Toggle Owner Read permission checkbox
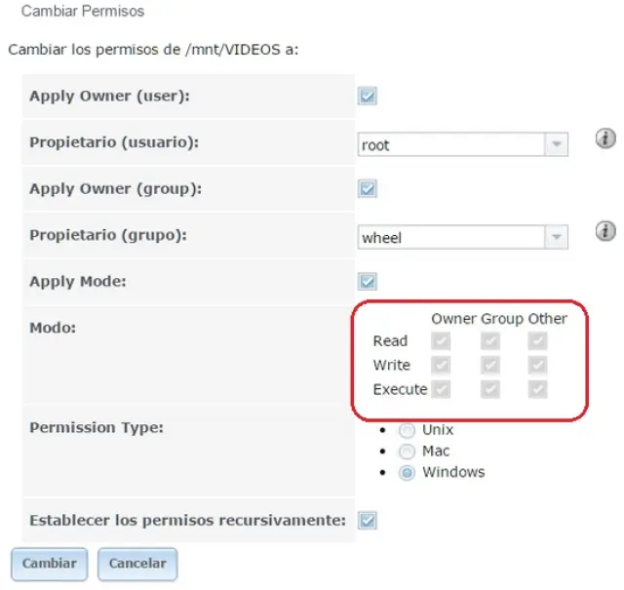The height and width of the screenshot is (590, 624). pyautogui.click(x=442, y=341)
